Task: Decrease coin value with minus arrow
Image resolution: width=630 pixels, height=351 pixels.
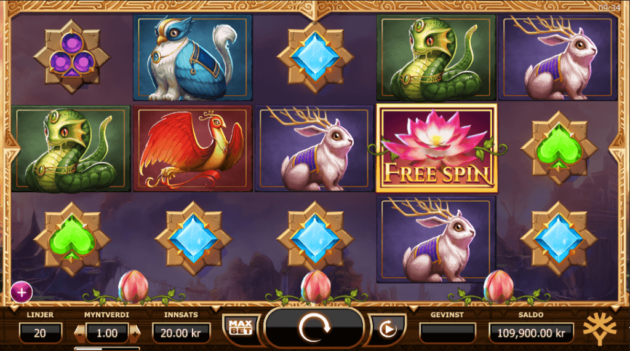Action: click(x=80, y=333)
